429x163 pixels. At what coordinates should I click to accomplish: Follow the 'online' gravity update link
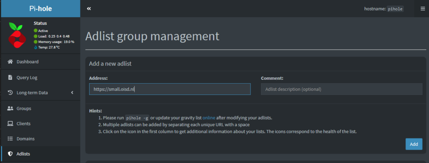click(209, 118)
